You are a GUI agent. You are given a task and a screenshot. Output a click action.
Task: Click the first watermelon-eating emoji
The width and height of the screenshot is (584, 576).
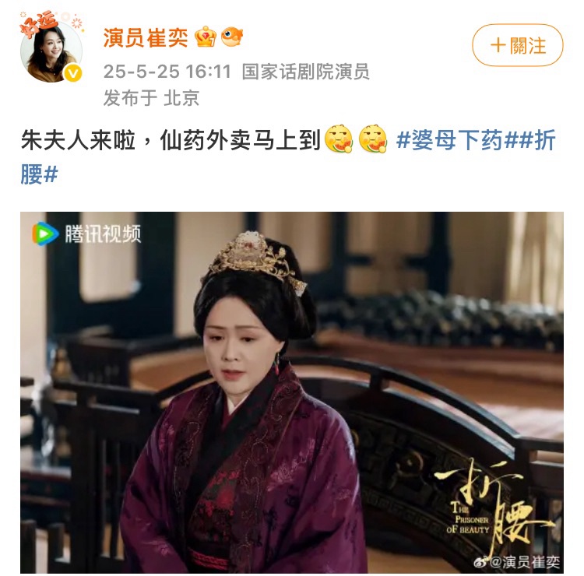339,139
